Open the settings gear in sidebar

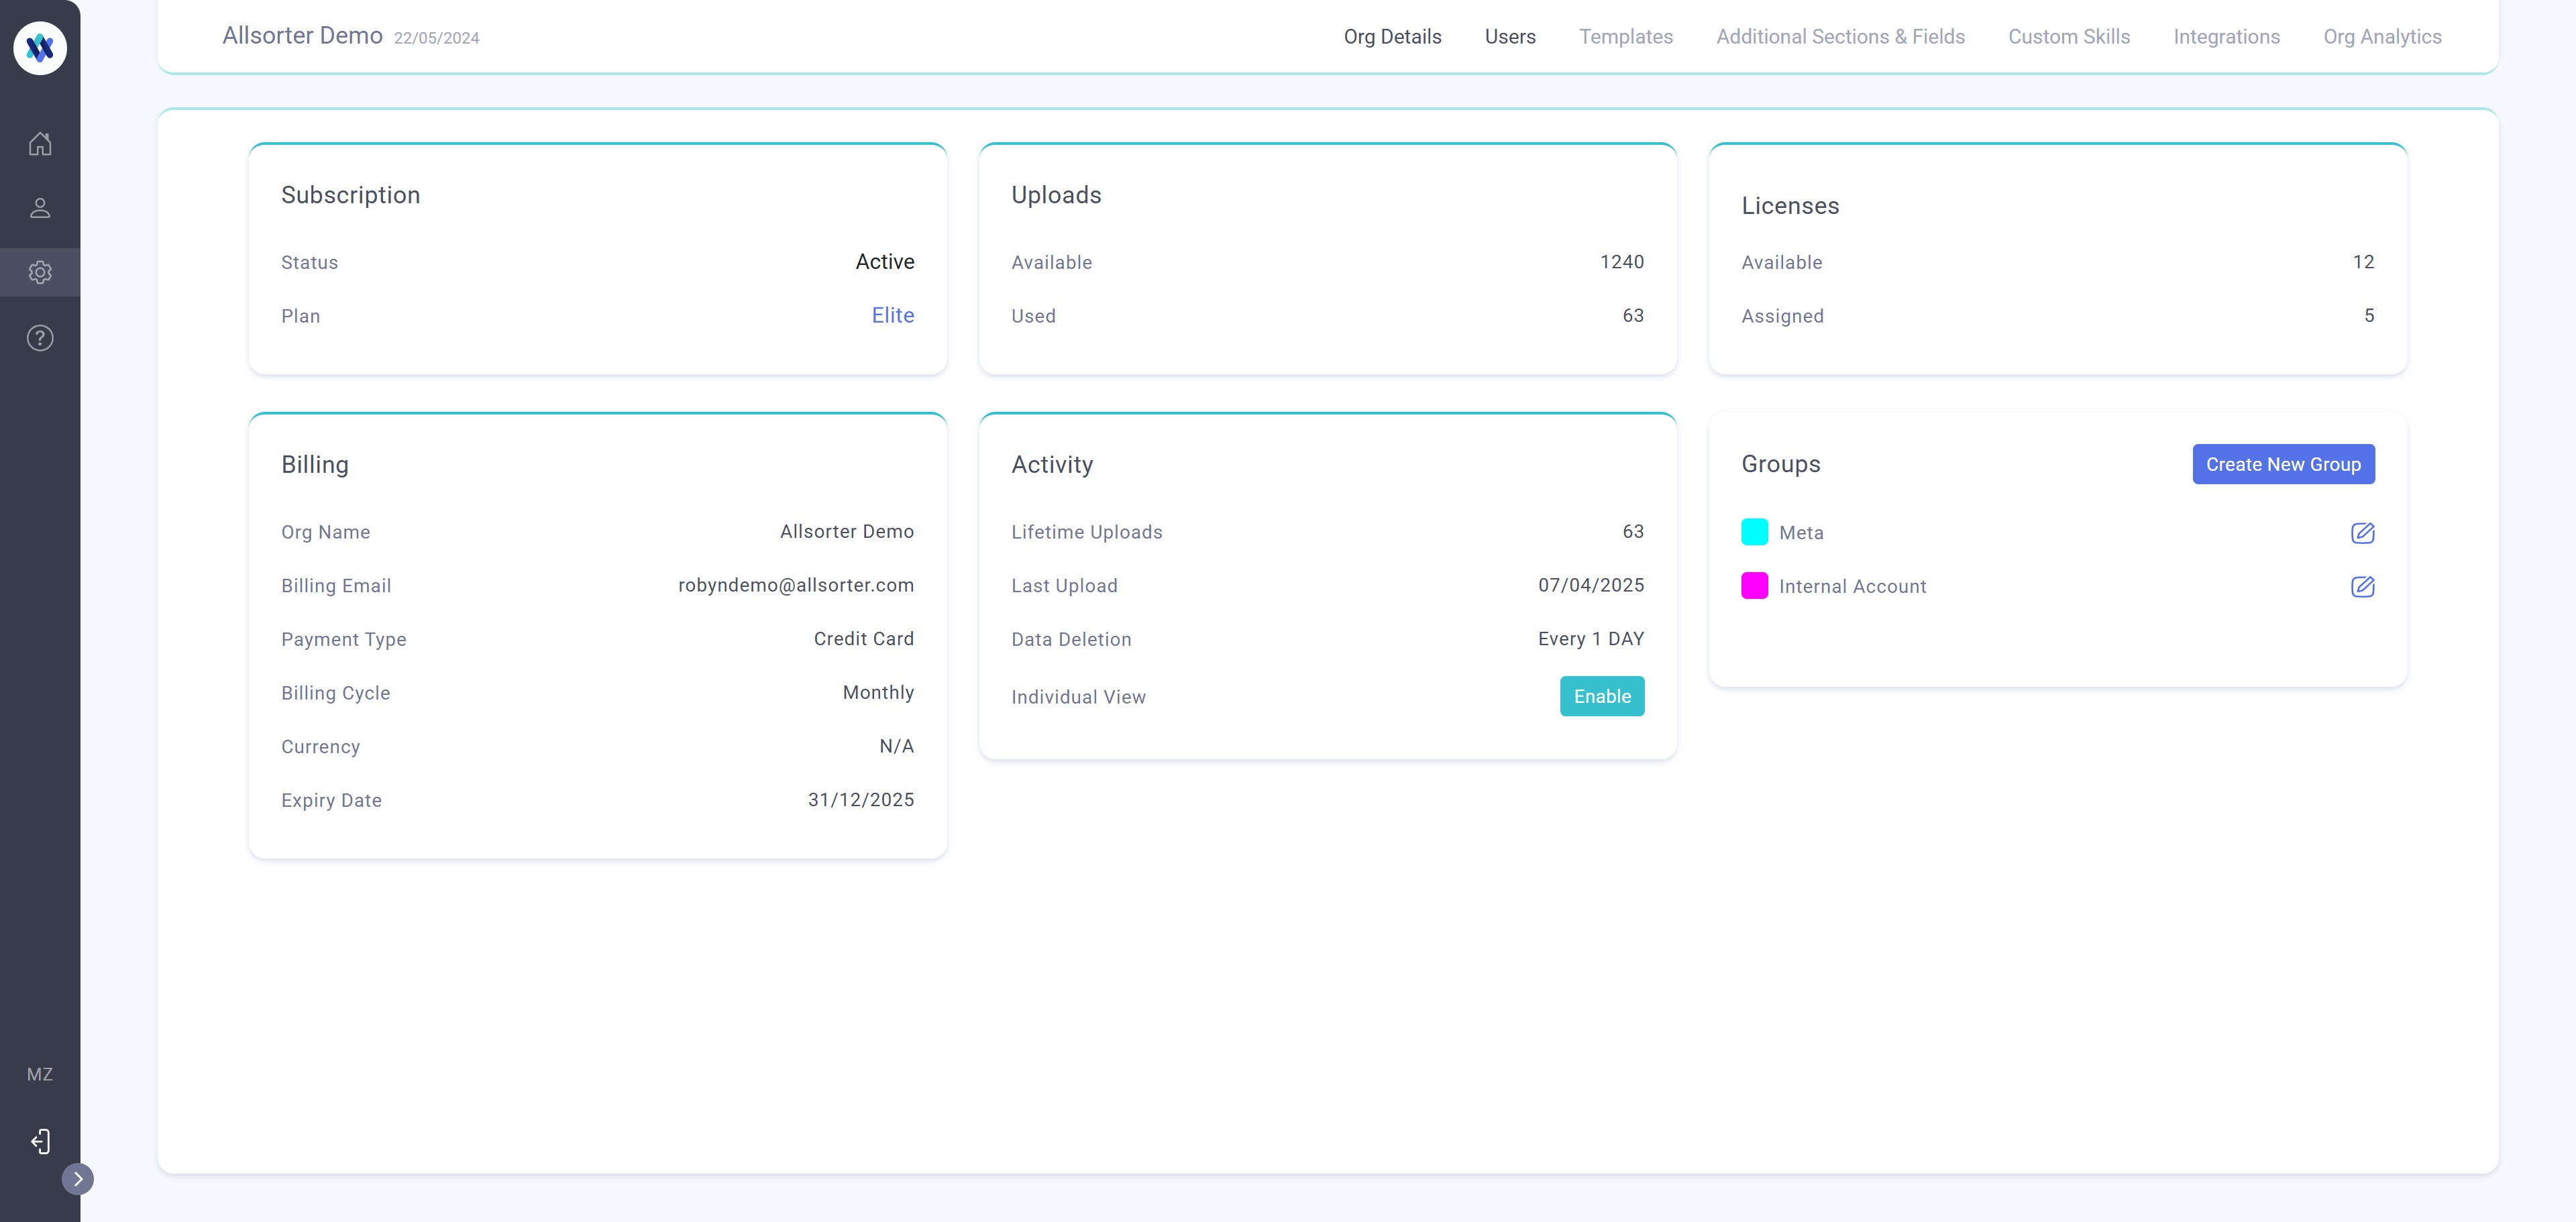coord(40,272)
